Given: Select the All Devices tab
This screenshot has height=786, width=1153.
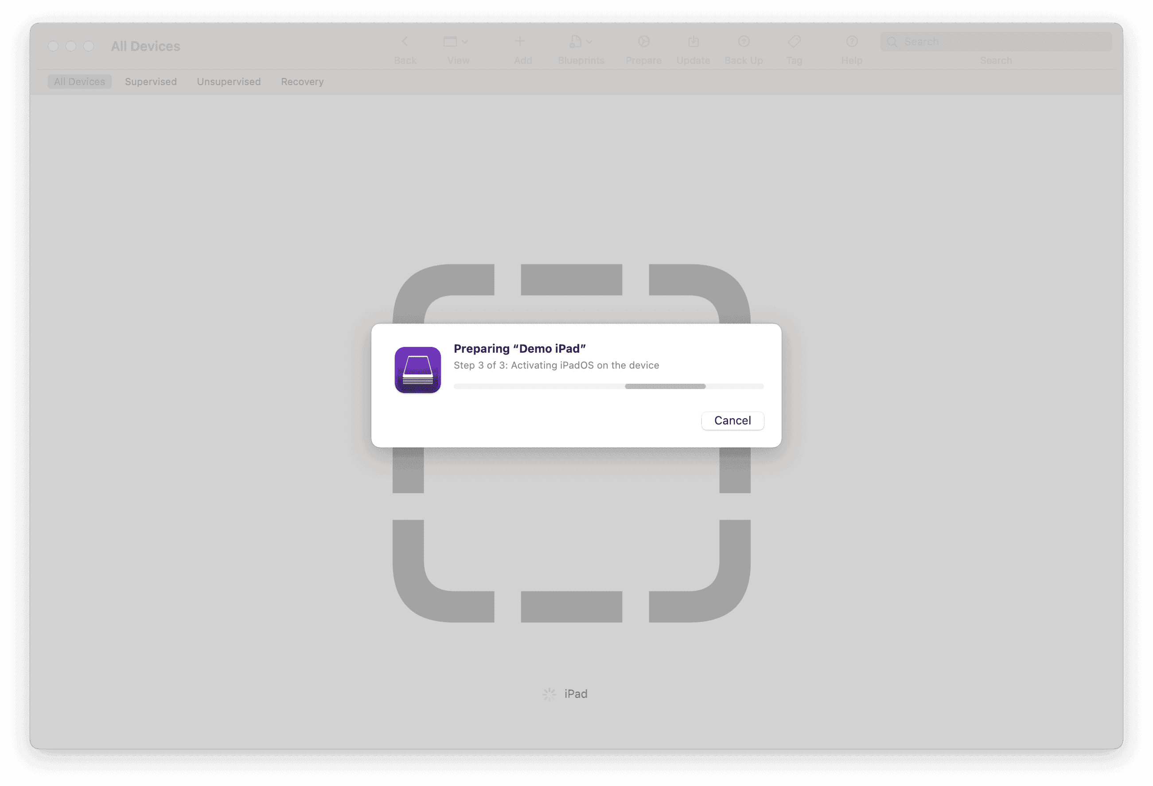Looking at the screenshot, I should point(80,82).
